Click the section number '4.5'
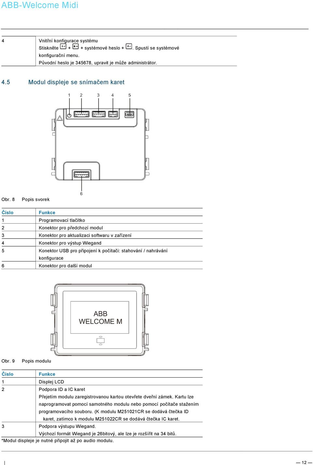The height and width of the screenshot is (465, 313). click(6, 82)
